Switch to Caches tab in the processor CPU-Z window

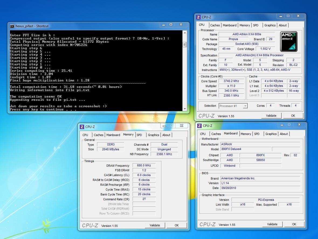[x=215, y=25]
